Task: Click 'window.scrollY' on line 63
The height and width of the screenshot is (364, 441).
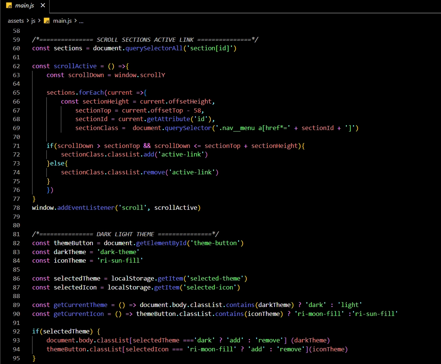Action: (140, 75)
